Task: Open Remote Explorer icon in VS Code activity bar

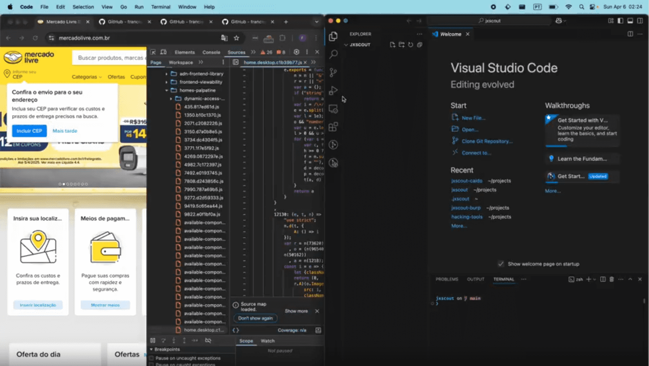Action: tap(333, 109)
